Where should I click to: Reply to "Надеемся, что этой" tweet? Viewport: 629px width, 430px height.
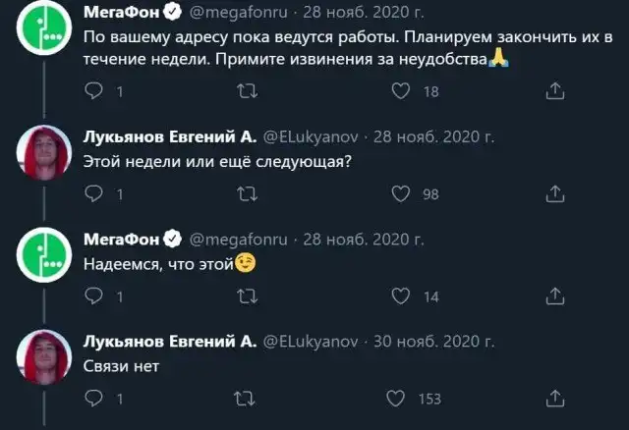pyautogui.click(x=94, y=296)
